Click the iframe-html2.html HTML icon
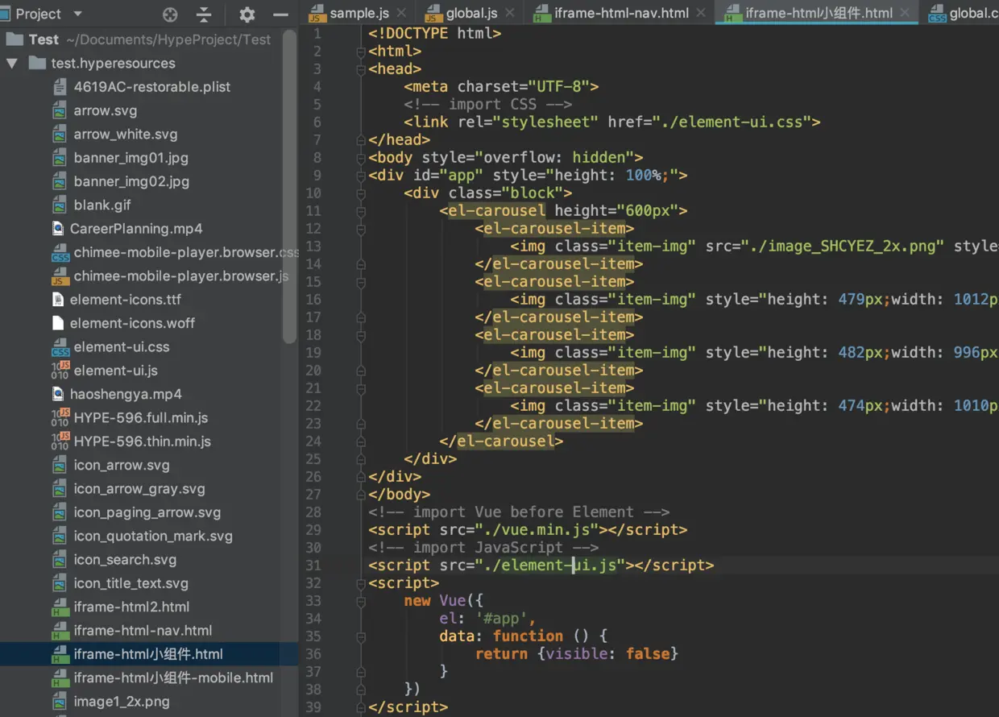Screen dimensions: 999x717 (x=60, y=607)
